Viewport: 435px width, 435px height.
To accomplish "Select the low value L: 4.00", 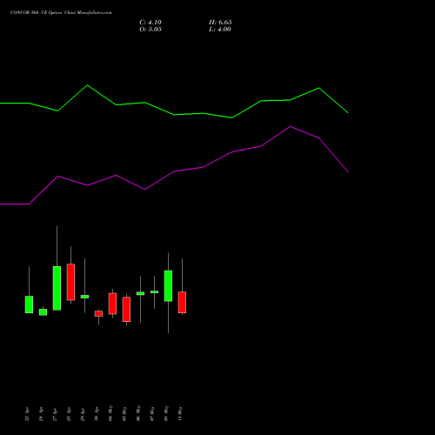I will (x=220, y=30).
